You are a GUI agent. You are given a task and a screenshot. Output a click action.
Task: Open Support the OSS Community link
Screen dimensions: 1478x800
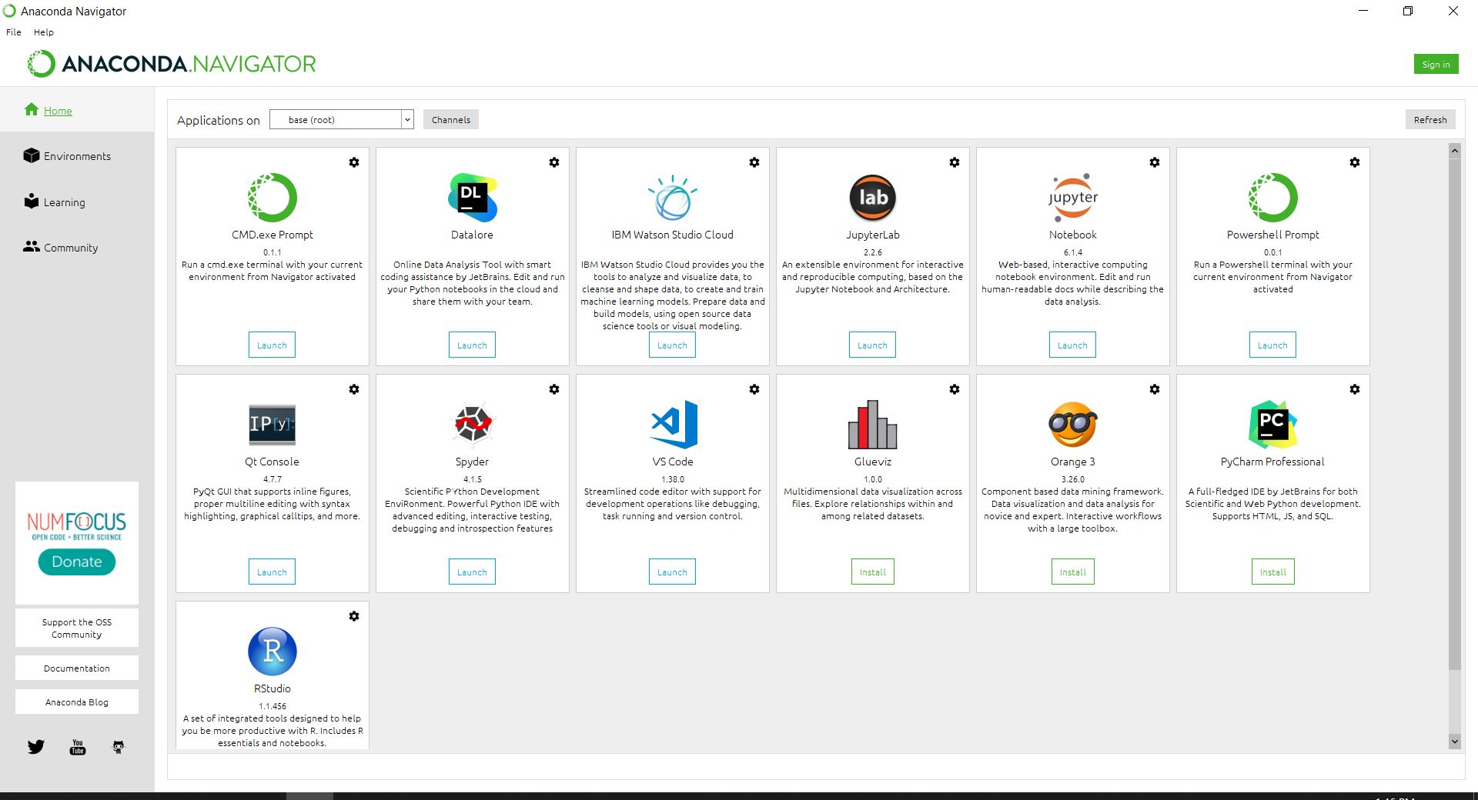coord(77,628)
